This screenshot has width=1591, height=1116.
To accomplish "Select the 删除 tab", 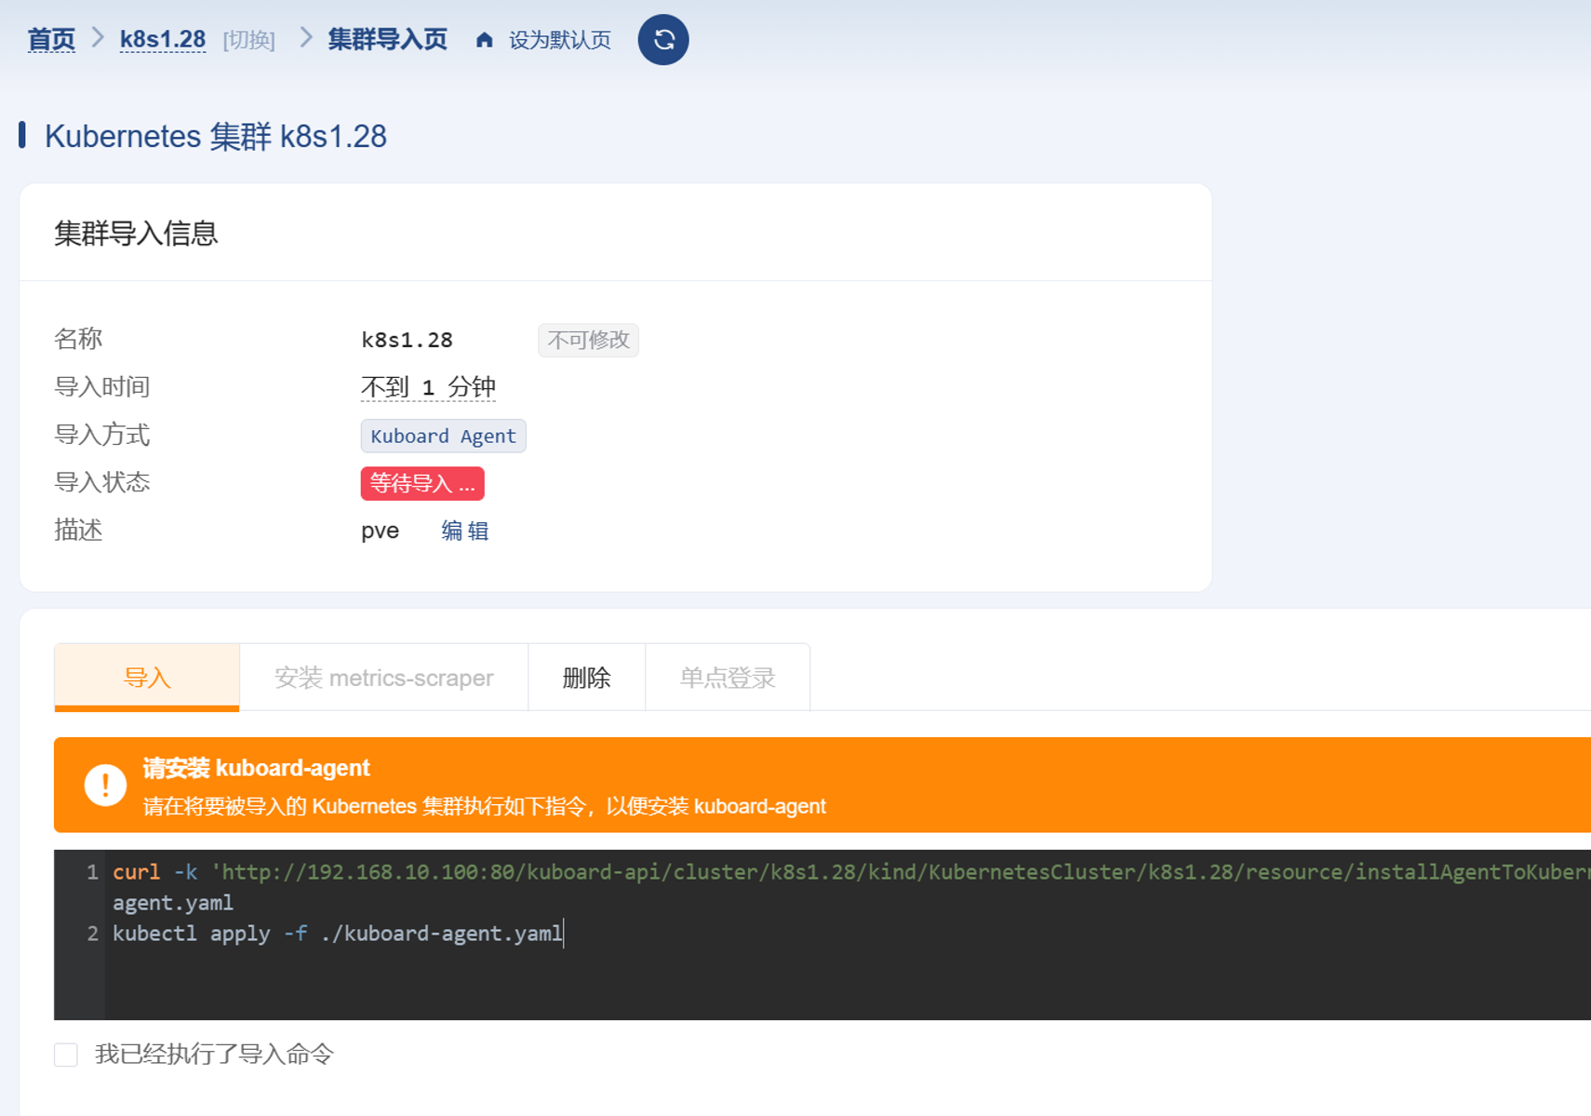I will click(x=586, y=678).
